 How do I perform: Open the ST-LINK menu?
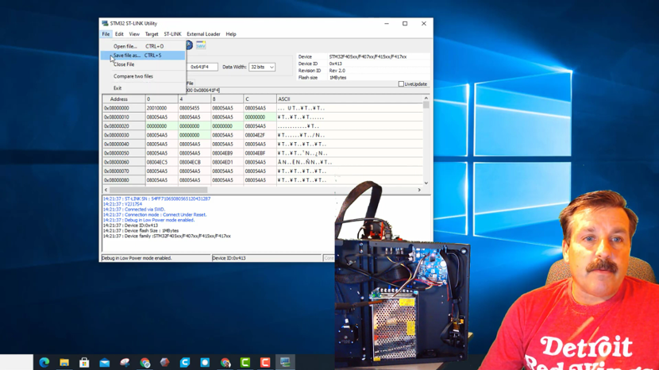pos(172,34)
